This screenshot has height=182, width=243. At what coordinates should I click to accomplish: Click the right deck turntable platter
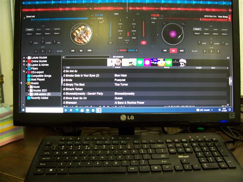173,34
